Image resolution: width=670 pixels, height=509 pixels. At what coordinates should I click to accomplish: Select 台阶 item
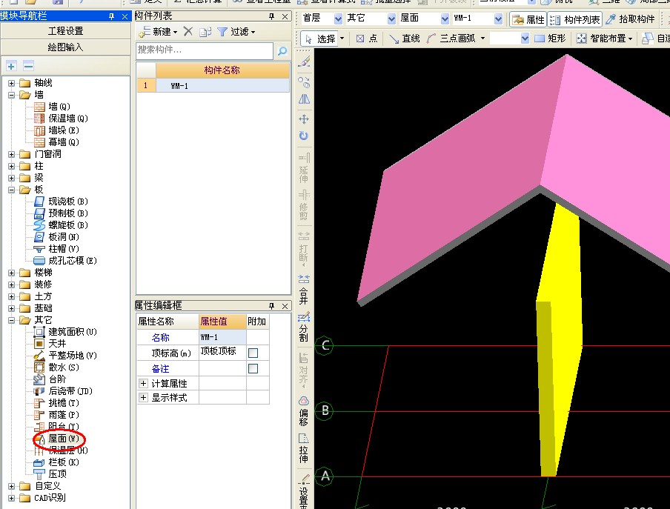pyautogui.click(x=57, y=379)
